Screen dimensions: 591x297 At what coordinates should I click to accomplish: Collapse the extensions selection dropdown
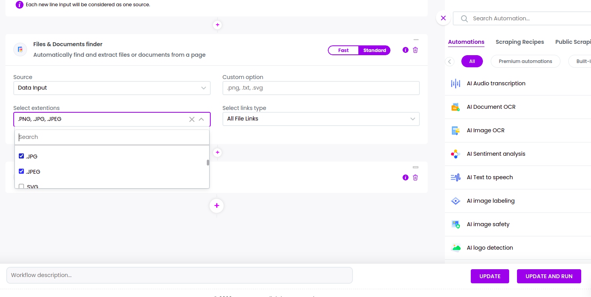201,119
